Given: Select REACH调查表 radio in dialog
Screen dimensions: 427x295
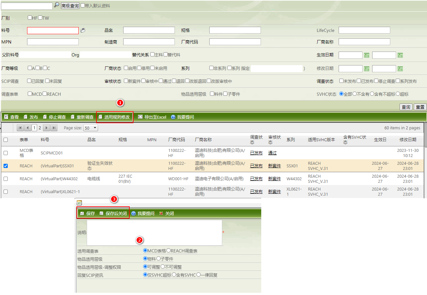Looking at the screenshot, I should pos(168,251).
